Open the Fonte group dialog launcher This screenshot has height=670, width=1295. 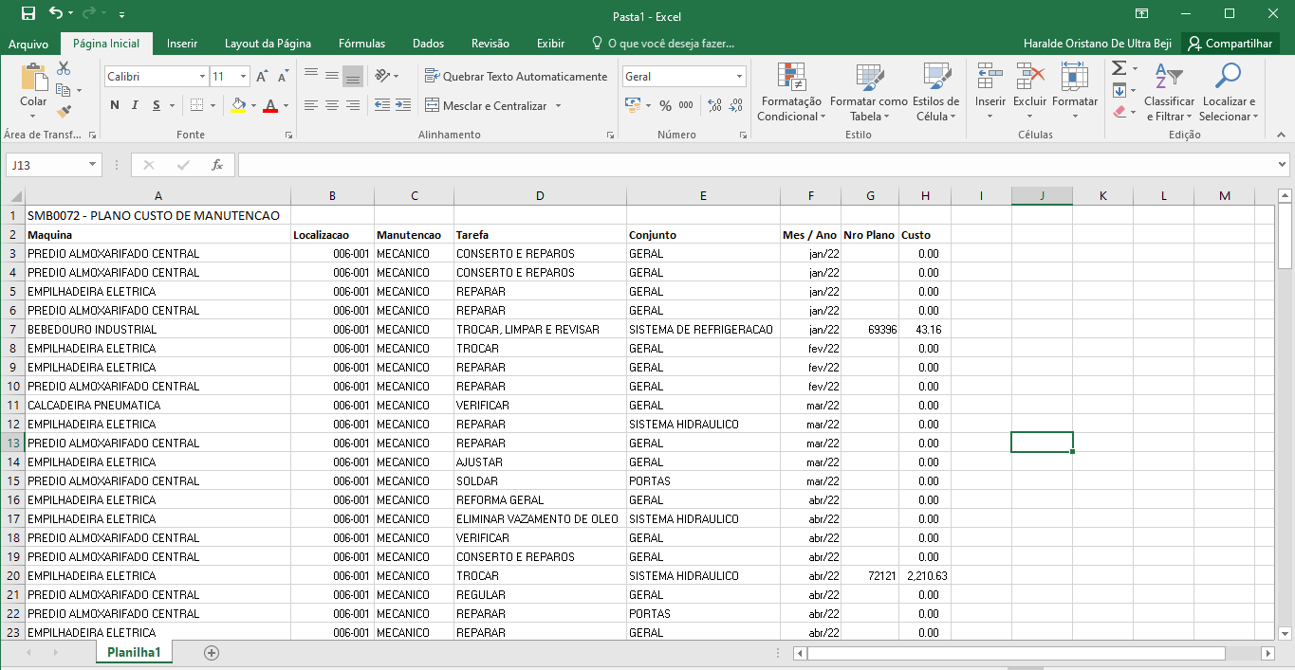click(x=288, y=136)
